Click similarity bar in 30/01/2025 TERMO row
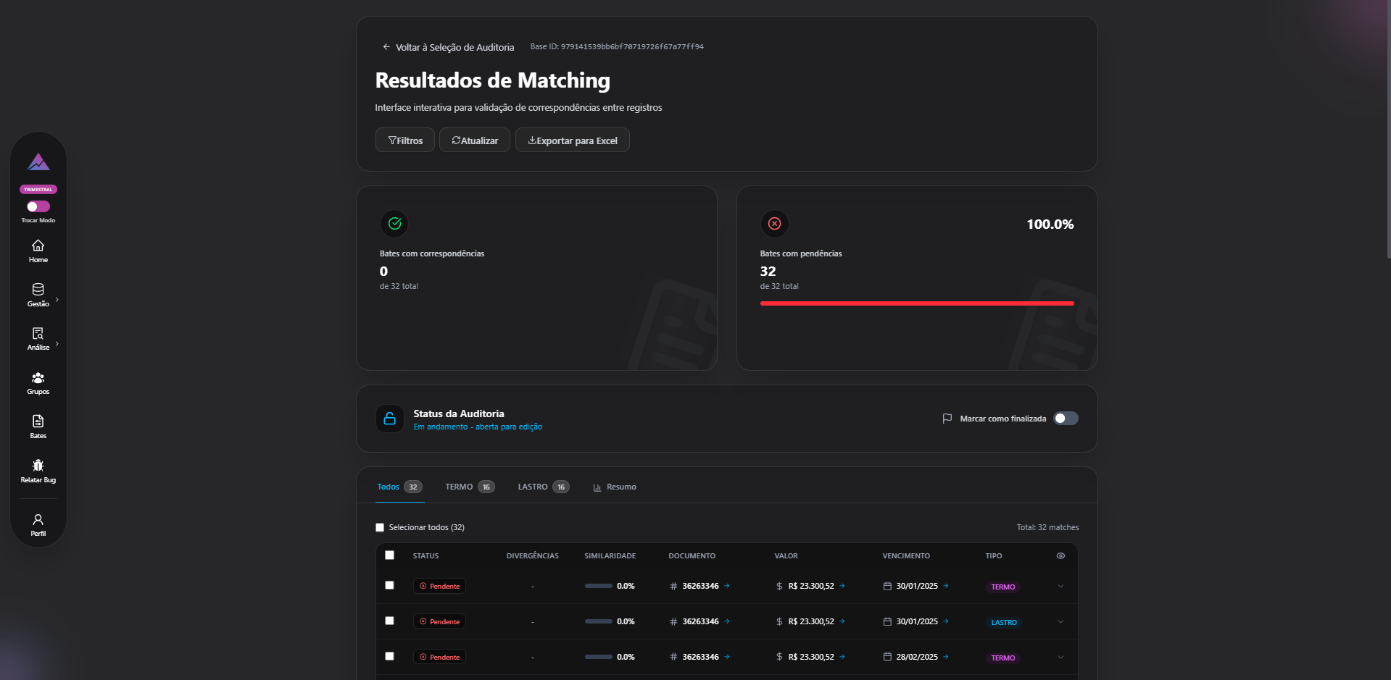This screenshot has width=1391, height=680. [599, 586]
